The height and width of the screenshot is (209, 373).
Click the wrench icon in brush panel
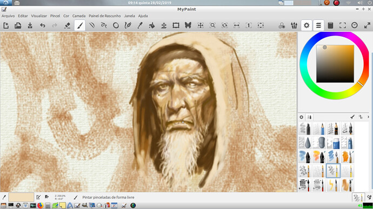(352, 117)
